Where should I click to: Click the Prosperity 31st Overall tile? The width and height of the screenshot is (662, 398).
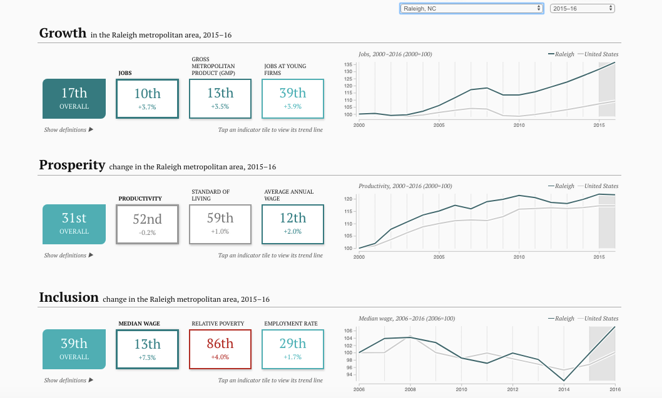(x=74, y=224)
